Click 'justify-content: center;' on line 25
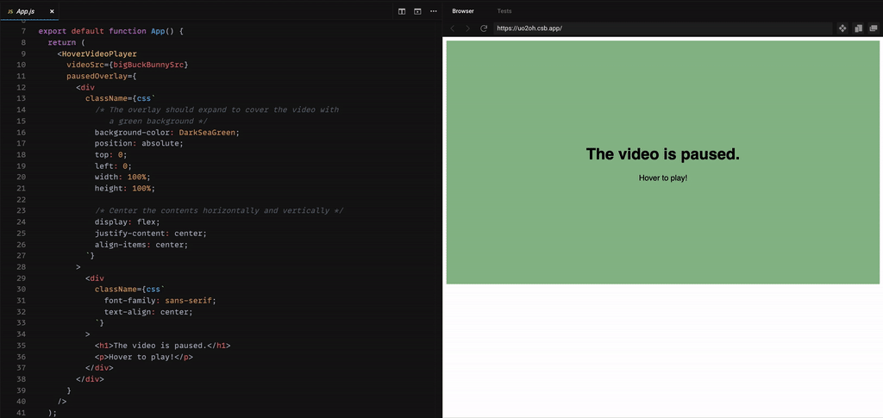Viewport: 883px width, 418px height. (x=151, y=233)
